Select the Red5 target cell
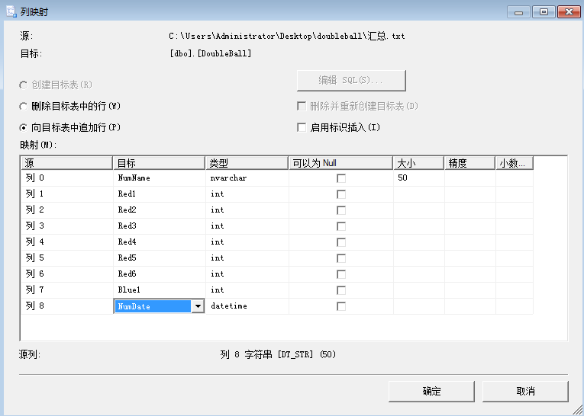Viewport: 584px width, 416px height. coord(159,258)
